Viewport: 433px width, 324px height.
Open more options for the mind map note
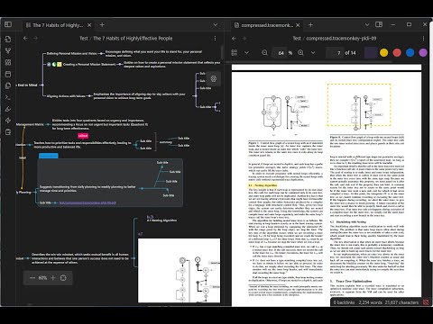[x=215, y=38]
